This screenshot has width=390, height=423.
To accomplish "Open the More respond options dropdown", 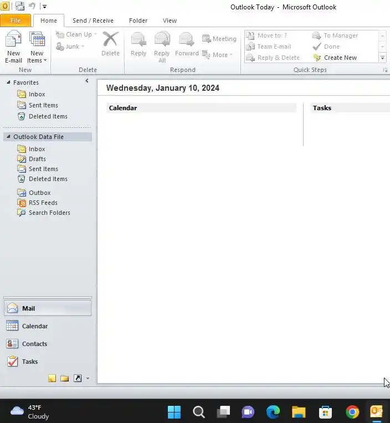I will (218, 55).
